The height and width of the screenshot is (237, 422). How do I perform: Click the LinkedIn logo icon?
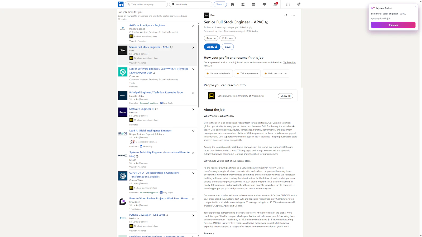tap(121, 4)
